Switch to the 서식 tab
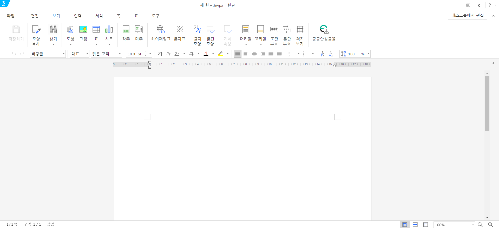 (x=99, y=16)
